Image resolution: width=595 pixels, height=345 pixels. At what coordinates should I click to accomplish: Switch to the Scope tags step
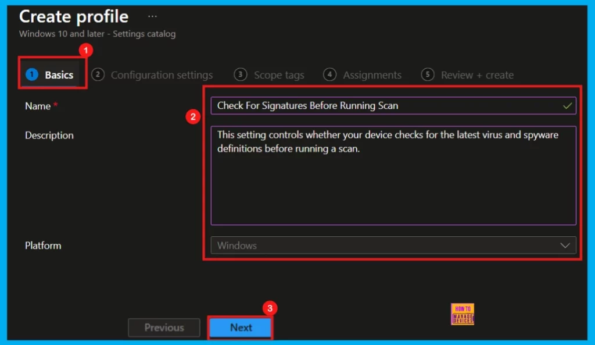coord(269,75)
